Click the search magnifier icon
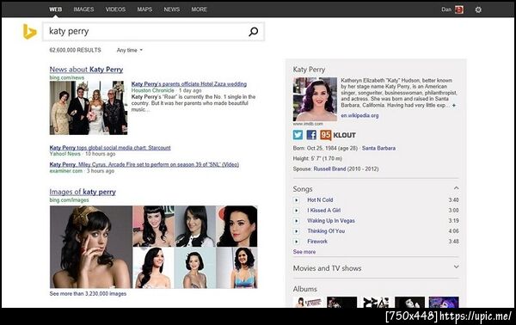The height and width of the screenshot is (325, 516). [254, 32]
